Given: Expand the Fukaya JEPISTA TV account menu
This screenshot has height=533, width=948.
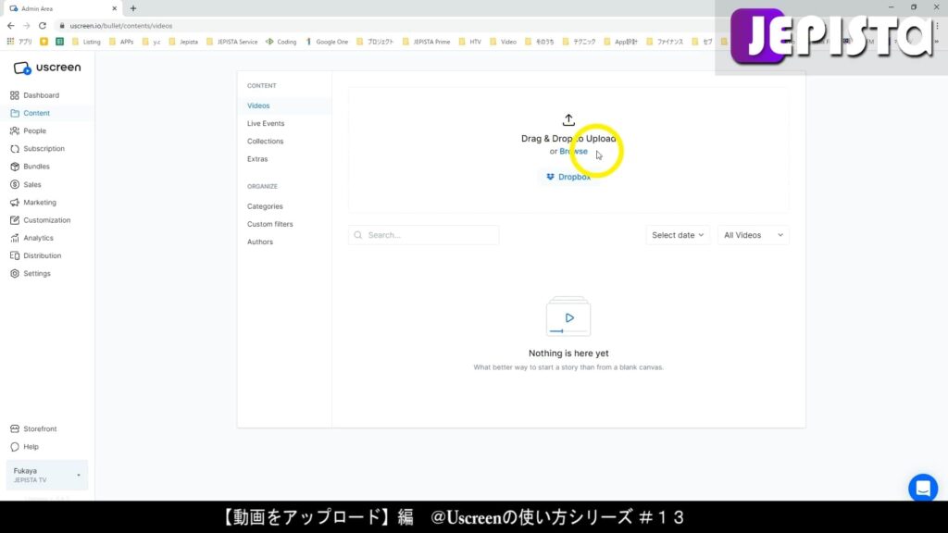Looking at the screenshot, I should (47, 475).
